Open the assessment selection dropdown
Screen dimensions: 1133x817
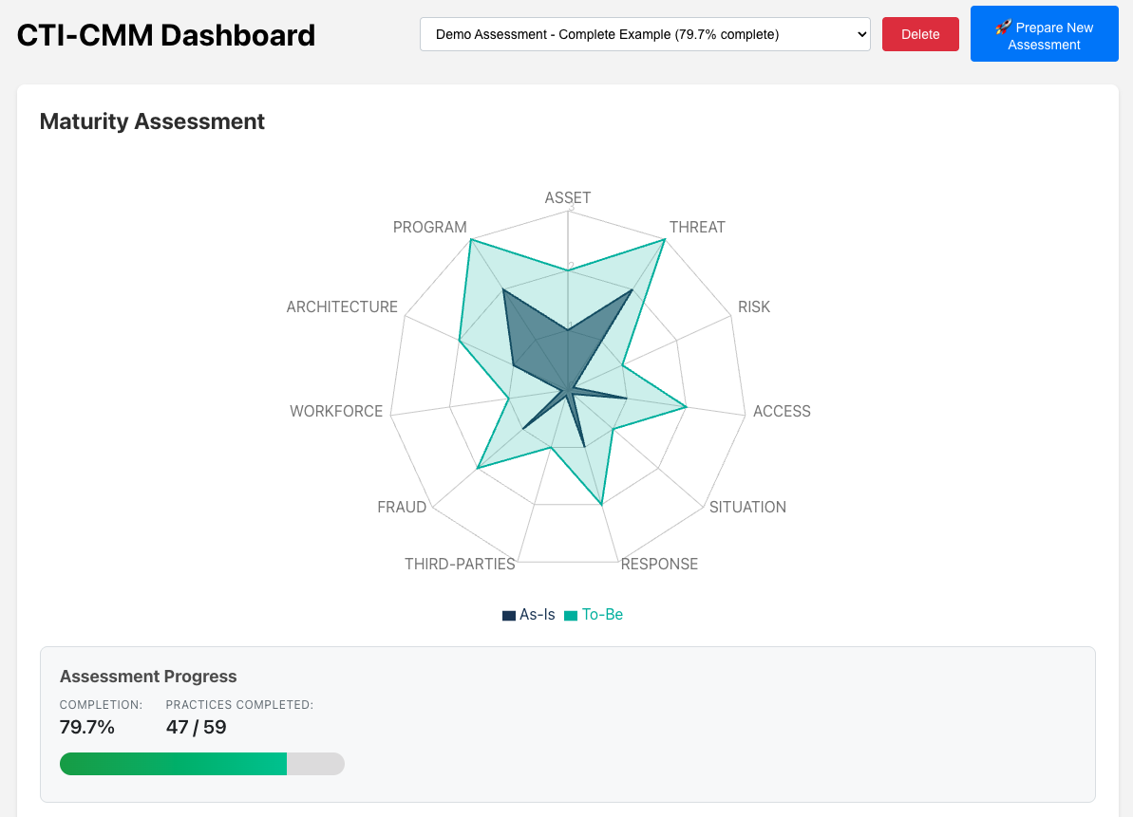click(645, 33)
